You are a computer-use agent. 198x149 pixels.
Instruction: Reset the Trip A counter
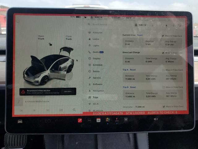point(133,70)
